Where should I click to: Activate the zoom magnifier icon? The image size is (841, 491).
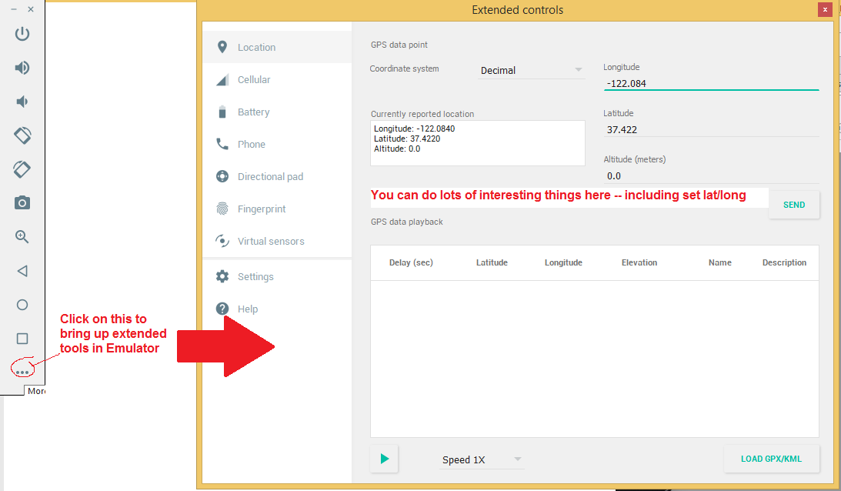[x=22, y=237]
